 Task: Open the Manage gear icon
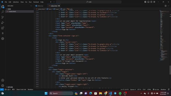[3, 86]
